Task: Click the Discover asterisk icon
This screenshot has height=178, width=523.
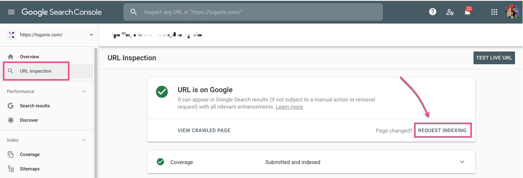Action: click(11, 120)
